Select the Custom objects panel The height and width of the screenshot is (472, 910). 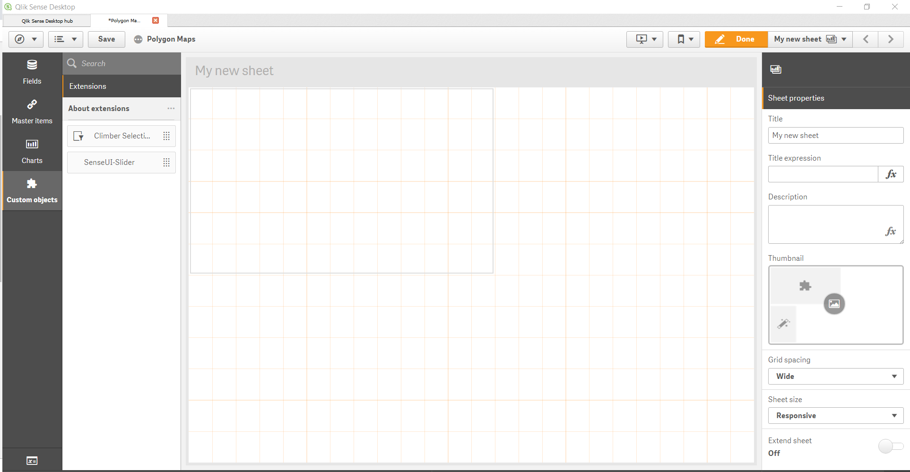tap(31, 190)
